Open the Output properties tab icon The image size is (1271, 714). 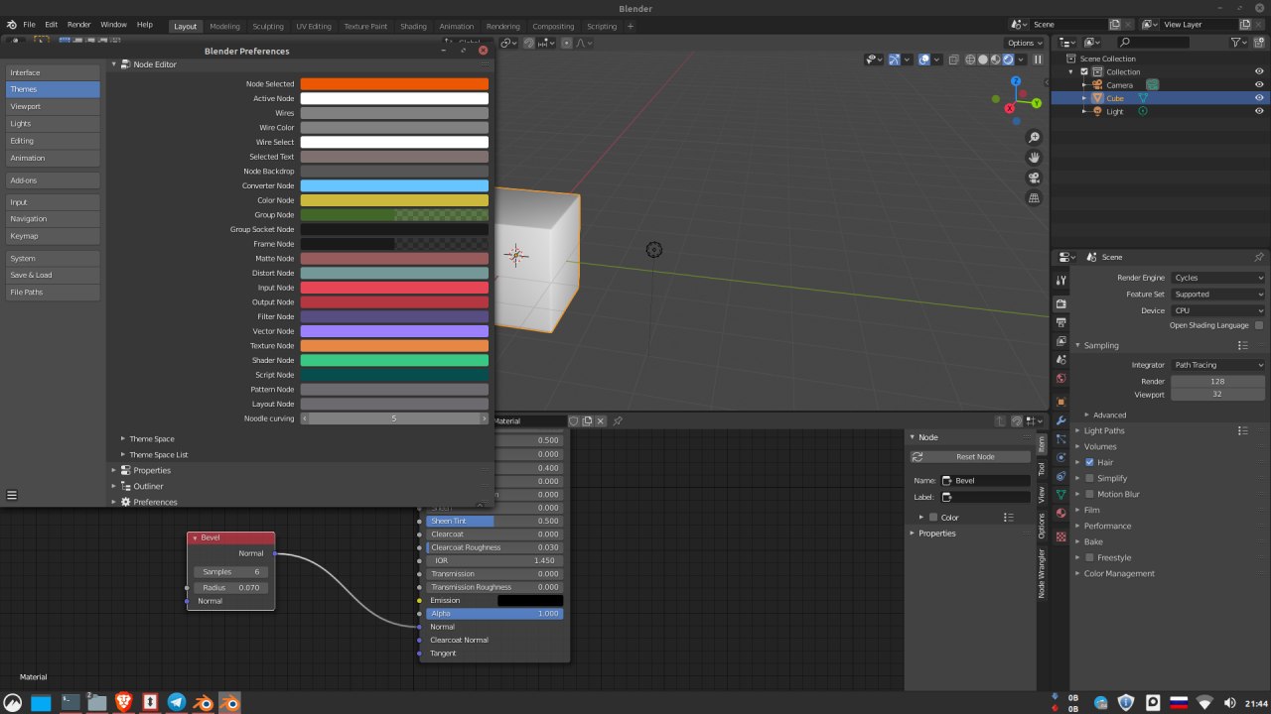pyautogui.click(x=1060, y=322)
